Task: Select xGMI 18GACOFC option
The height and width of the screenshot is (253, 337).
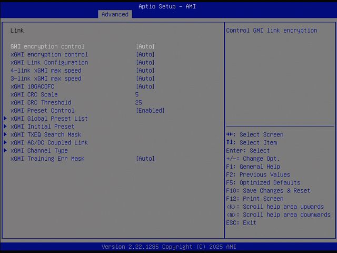Action: click(32, 86)
